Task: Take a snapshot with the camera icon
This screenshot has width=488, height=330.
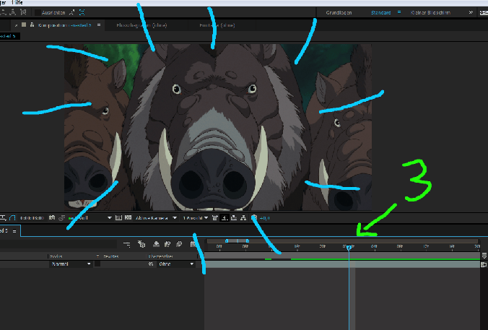Action: [x=52, y=218]
